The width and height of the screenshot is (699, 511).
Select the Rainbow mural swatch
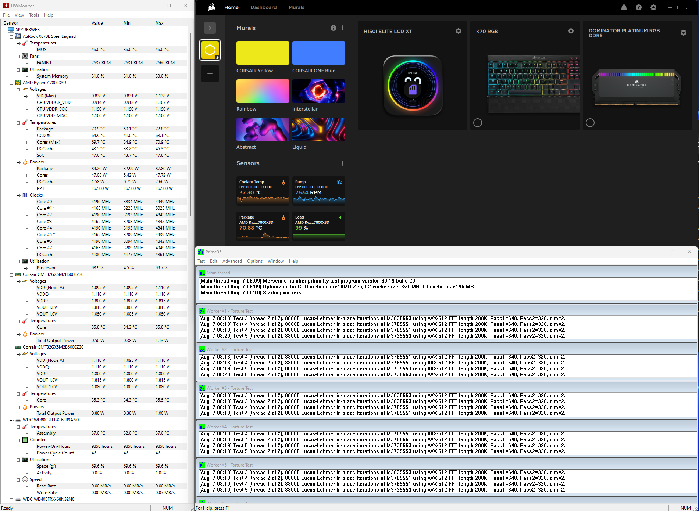click(263, 91)
